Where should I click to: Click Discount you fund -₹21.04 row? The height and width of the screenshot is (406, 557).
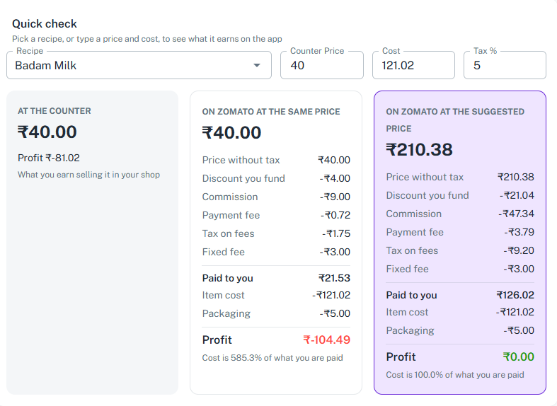coord(460,195)
